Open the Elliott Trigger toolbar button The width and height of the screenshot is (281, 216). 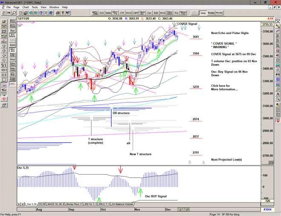click(x=115, y=13)
